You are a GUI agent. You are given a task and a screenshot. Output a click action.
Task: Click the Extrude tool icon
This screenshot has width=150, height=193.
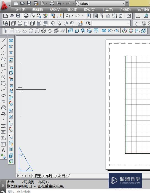coord(71,31)
